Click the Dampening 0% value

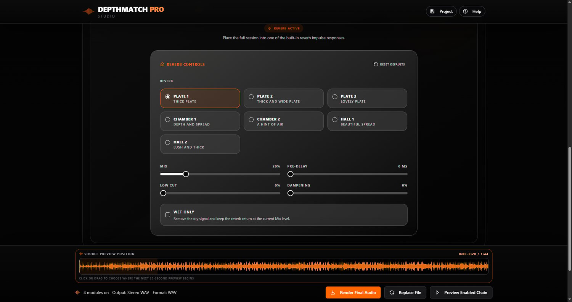(x=405, y=186)
